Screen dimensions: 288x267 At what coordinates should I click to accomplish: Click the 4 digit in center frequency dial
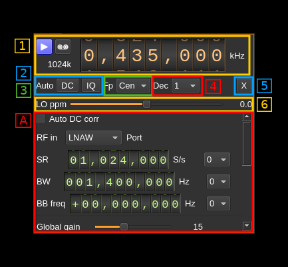121,55
